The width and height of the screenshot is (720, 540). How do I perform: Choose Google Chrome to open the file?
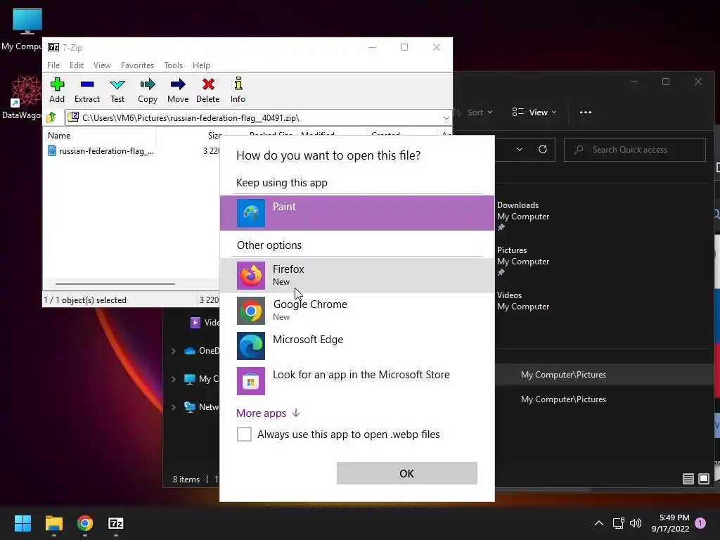point(356,310)
